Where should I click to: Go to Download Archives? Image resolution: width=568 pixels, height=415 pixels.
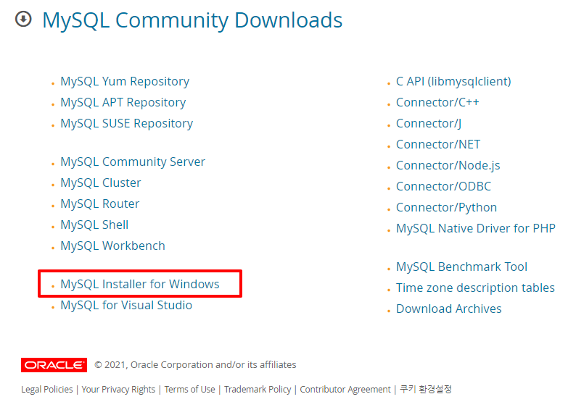coord(449,309)
